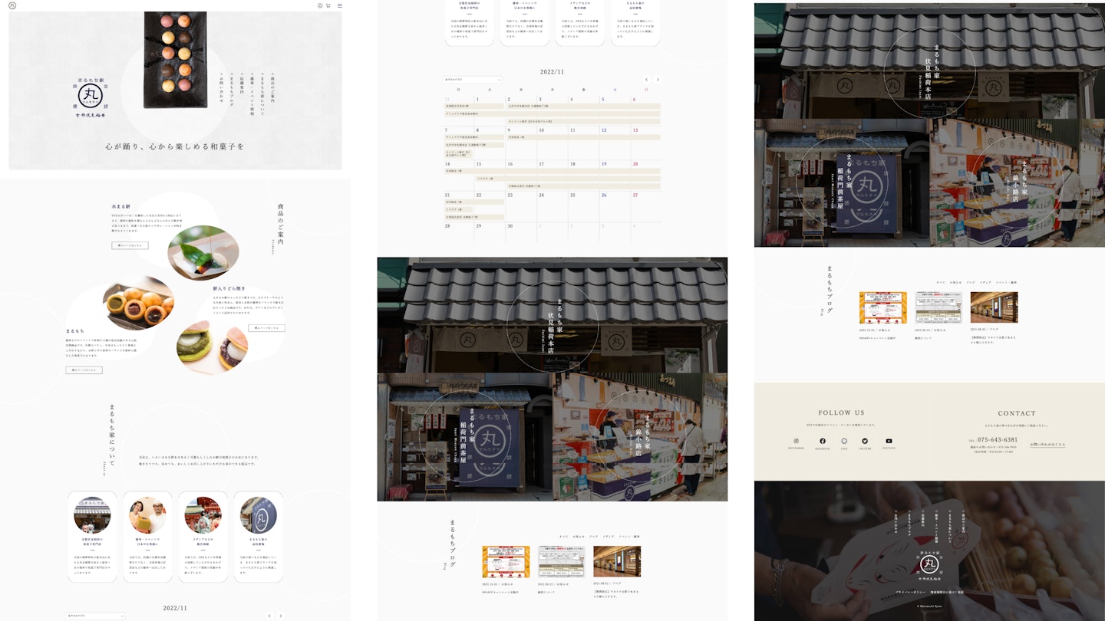Open the station concourse blog thumbnail above FOLLOW US
This screenshot has width=1105, height=621.
click(x=994, y=307)
